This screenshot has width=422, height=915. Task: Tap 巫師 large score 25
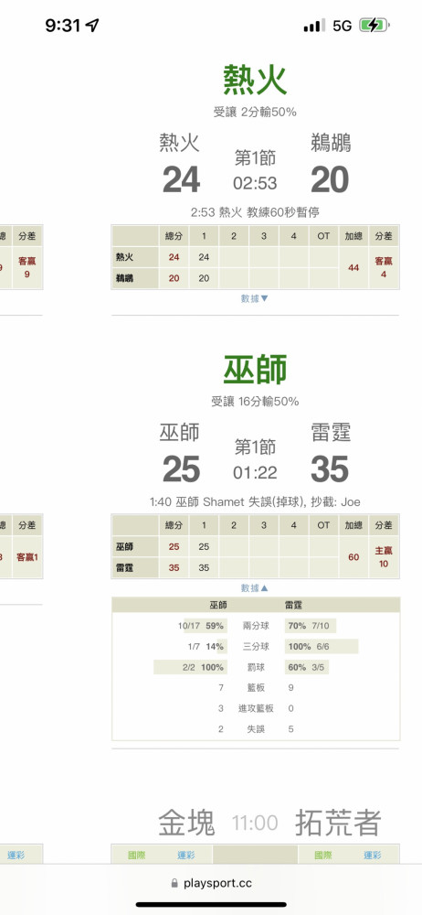181,469
